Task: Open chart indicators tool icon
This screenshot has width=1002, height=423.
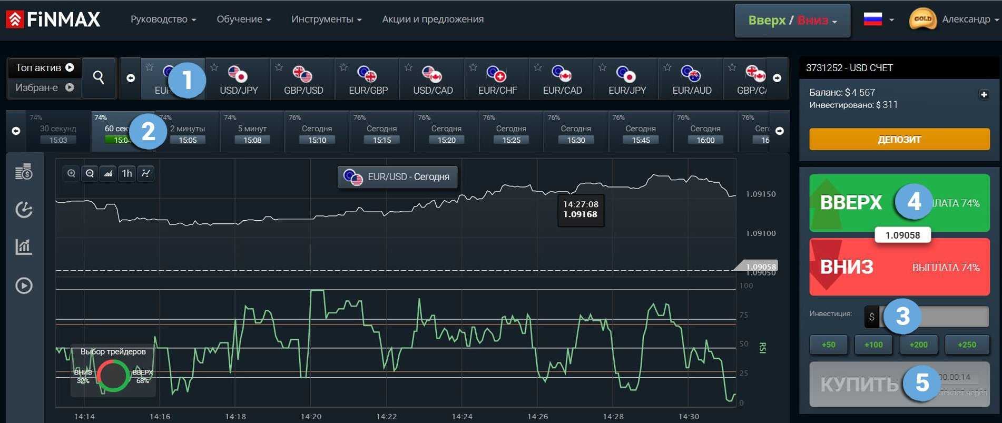Action: (x=146, y=173)
